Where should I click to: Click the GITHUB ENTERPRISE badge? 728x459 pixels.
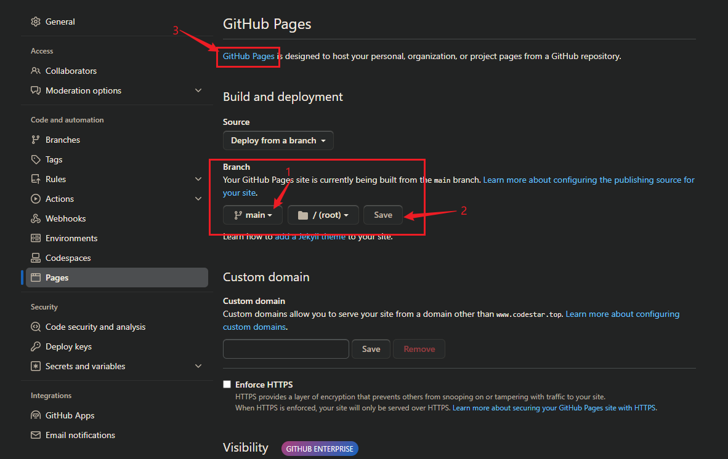coord(320,449)
